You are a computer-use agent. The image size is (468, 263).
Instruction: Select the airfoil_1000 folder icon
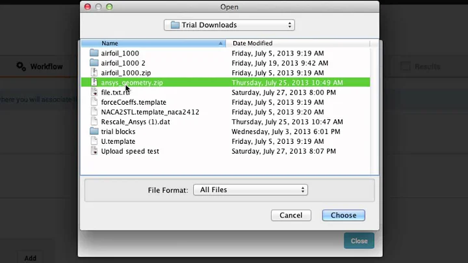[94, 53]
